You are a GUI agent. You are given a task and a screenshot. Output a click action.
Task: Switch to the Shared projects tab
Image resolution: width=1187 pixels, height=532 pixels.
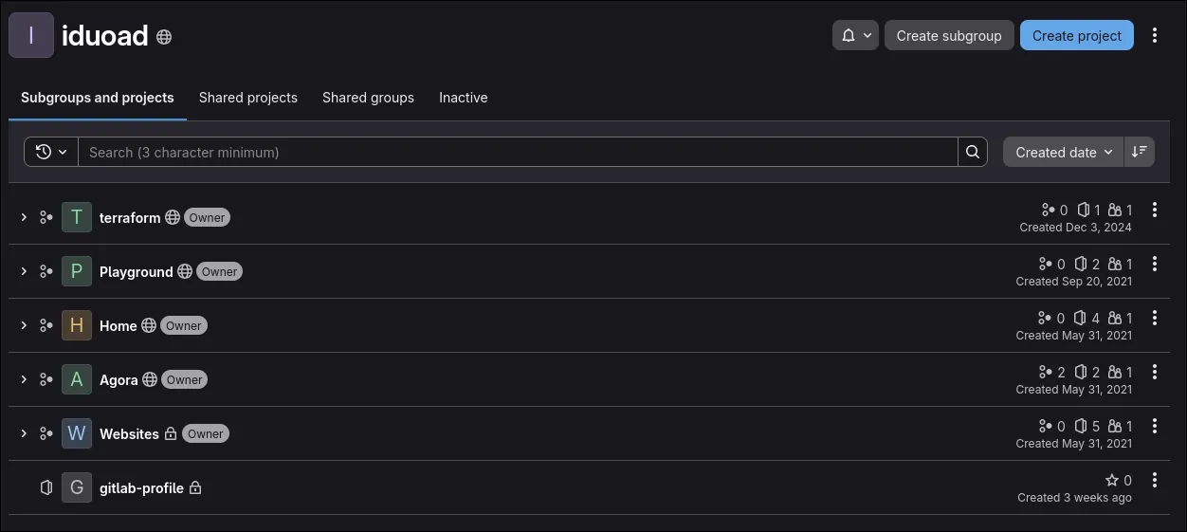(248, 98)
